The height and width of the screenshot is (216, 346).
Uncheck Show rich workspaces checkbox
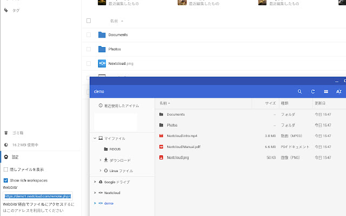point(6,180)
